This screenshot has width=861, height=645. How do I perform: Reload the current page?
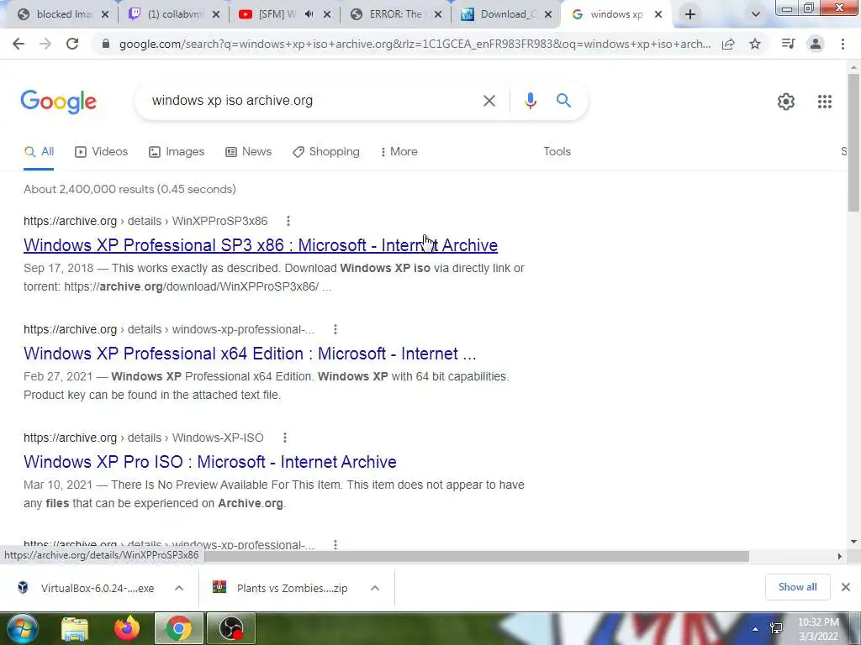(x=72, y=44)
